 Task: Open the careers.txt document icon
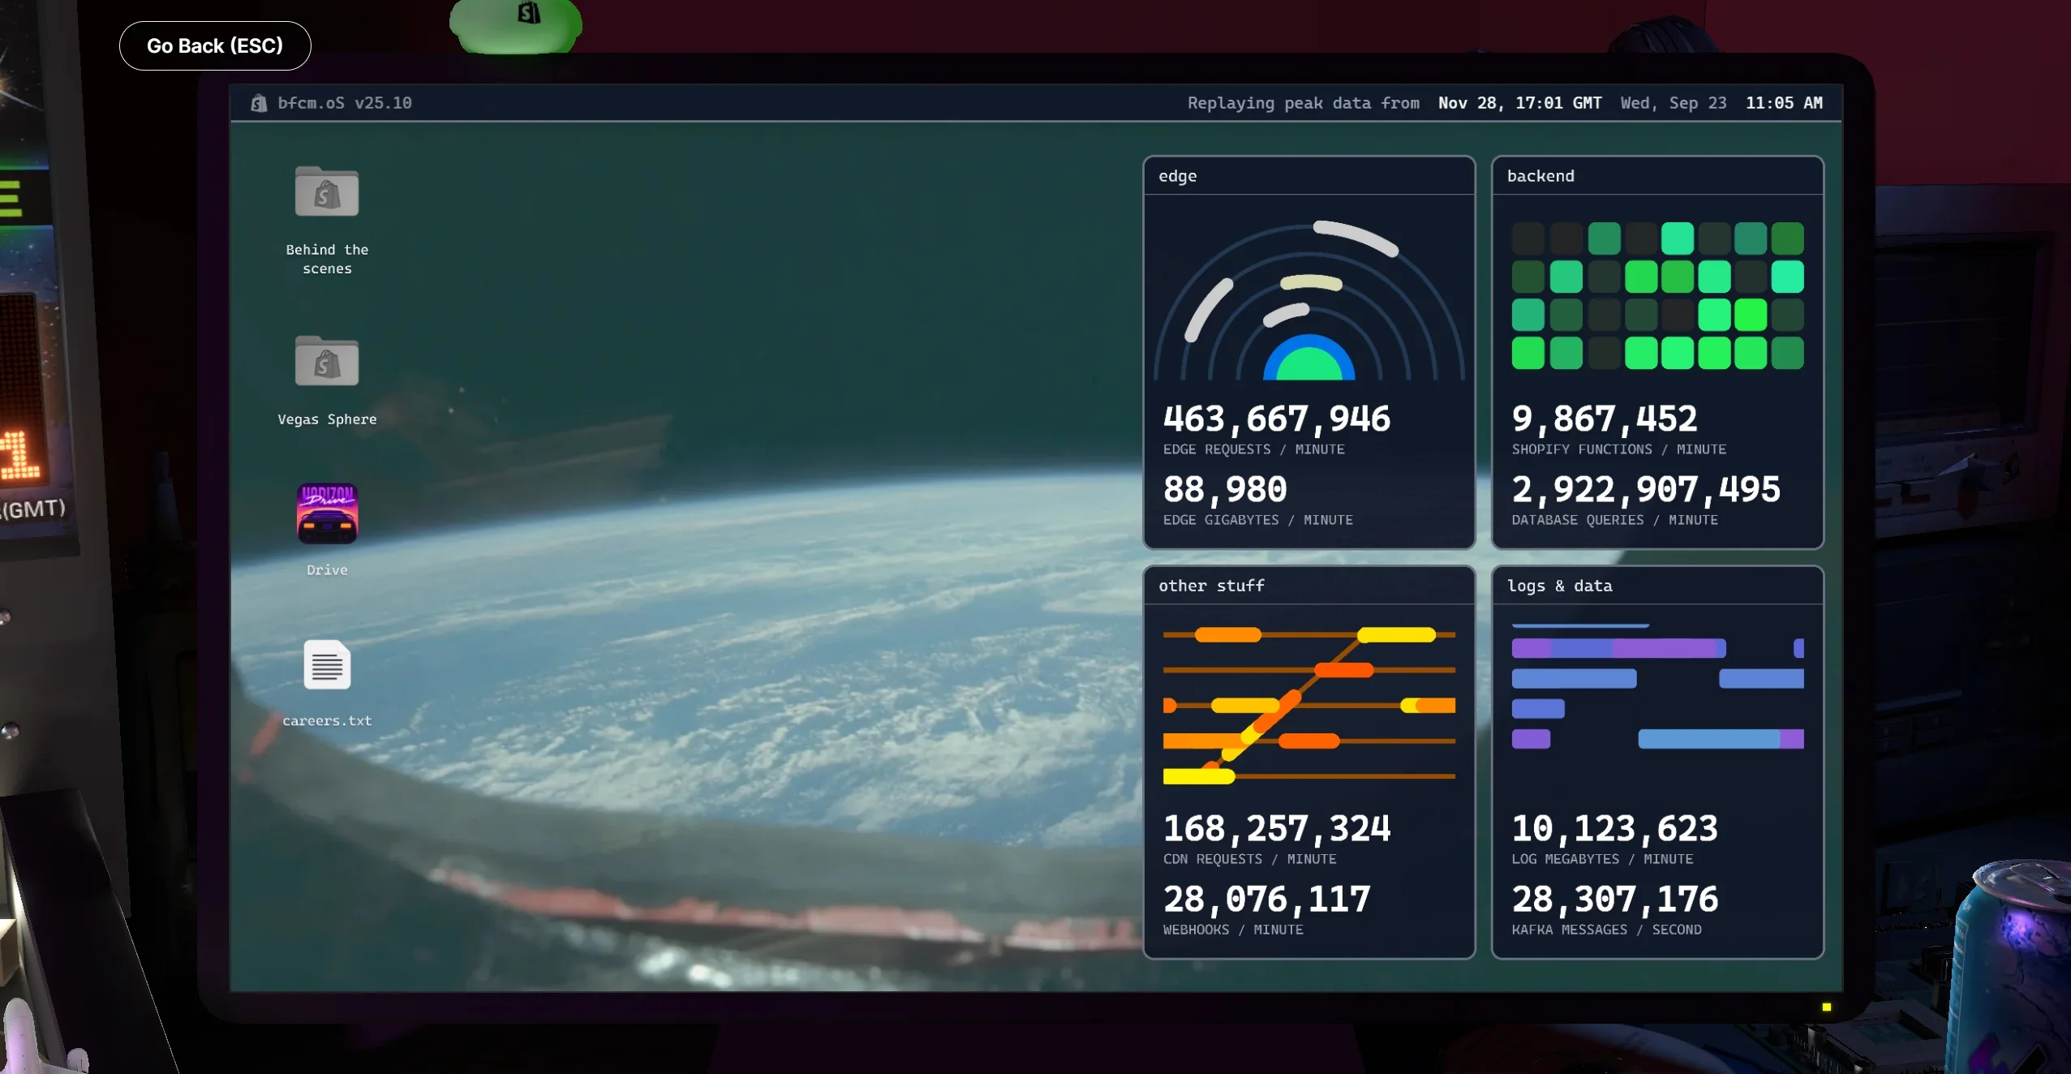click(x=327, y=664)
